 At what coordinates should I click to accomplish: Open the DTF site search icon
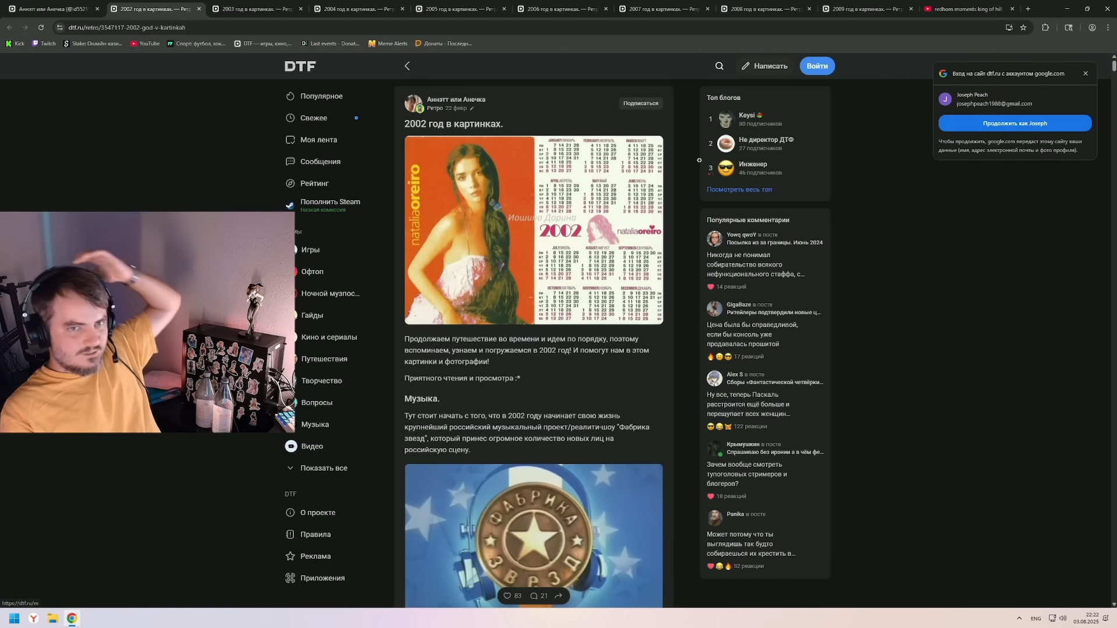coord(719,66)
